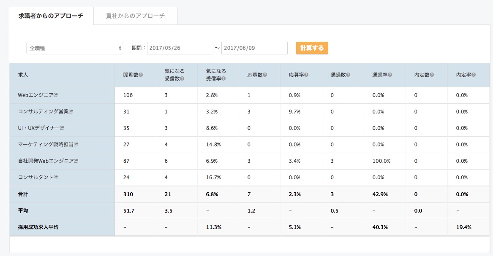Open external link icon for コンサルタント

point(56,177)
